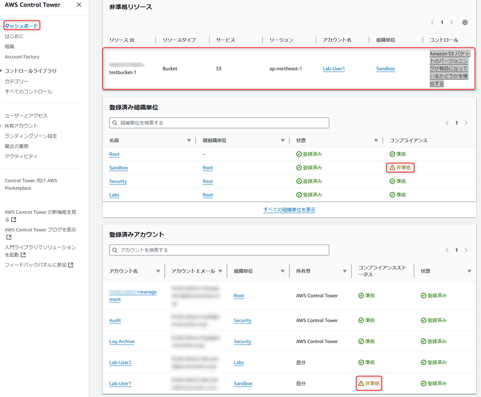Viewport: 481px width, 397px height.
Task: Open Root OU link in management account row
Action: point(239,296)
